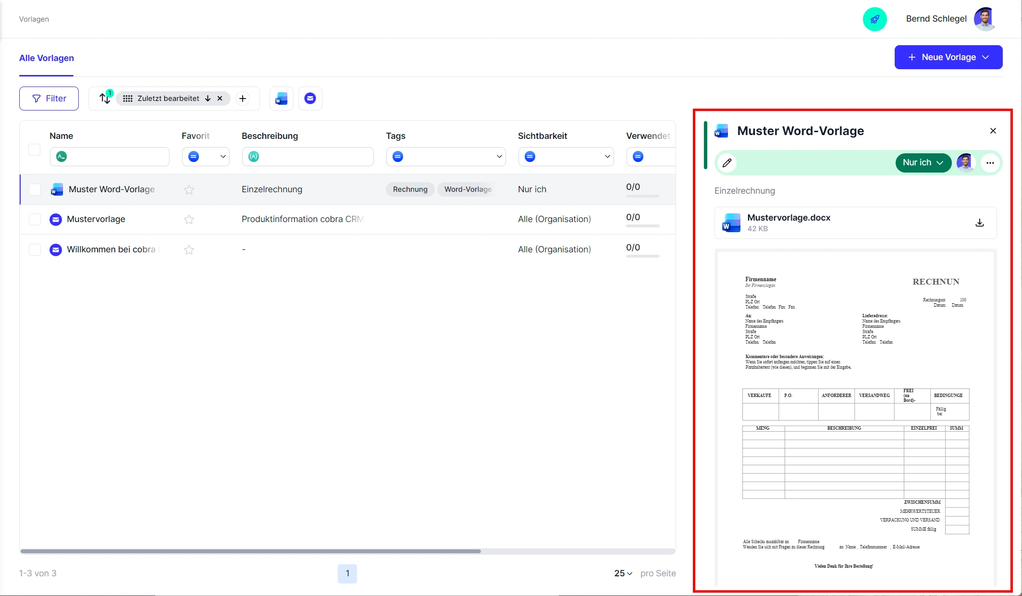This screenshot has height=596, width=1022.
Task: Click Produktinformation cobra CRM description cell
Action: (303, 220)
